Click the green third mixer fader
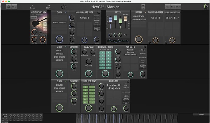210x123 pixels. click(x=121, y=21)
